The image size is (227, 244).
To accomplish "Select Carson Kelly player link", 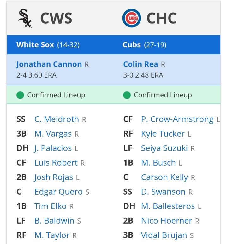I will pos(164,177).
